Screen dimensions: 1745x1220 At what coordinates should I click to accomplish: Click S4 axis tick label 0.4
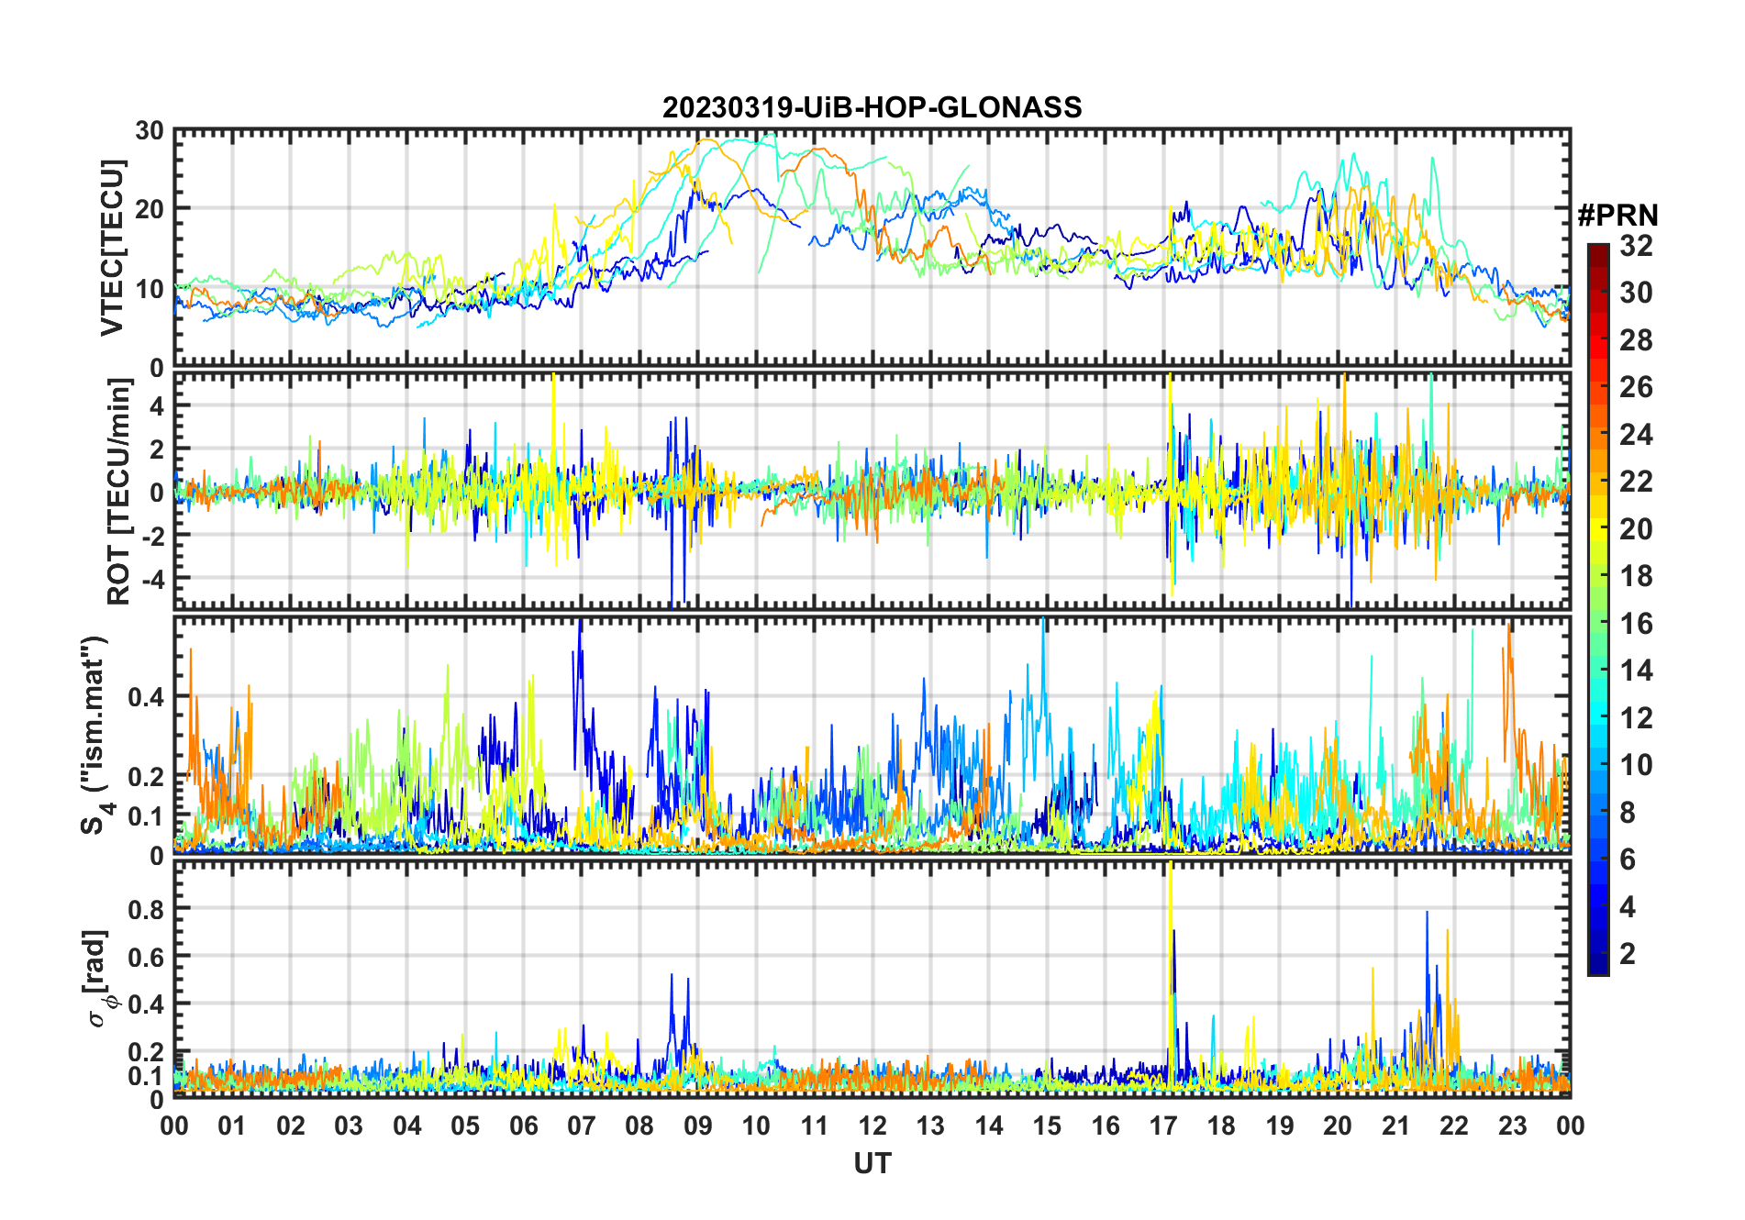coord(147,697)
